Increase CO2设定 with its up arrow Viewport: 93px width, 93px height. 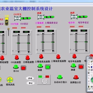29,34
